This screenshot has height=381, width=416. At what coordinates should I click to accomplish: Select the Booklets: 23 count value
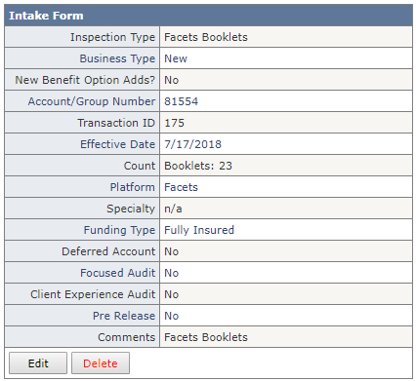(198, 166)
